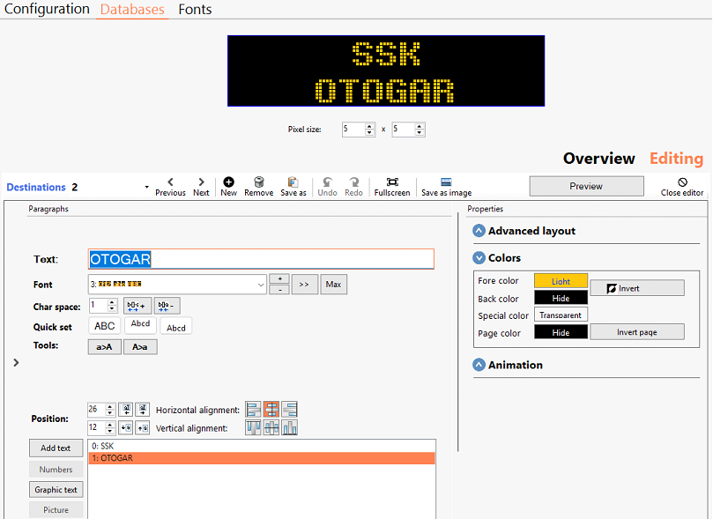713x526 pixels.
Task: Go to Next destination
Action: click(x=201, y=182)
